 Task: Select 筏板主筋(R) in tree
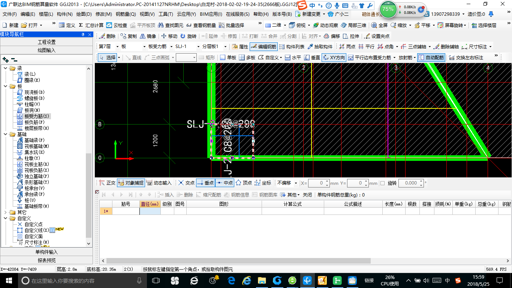point(37,164)
